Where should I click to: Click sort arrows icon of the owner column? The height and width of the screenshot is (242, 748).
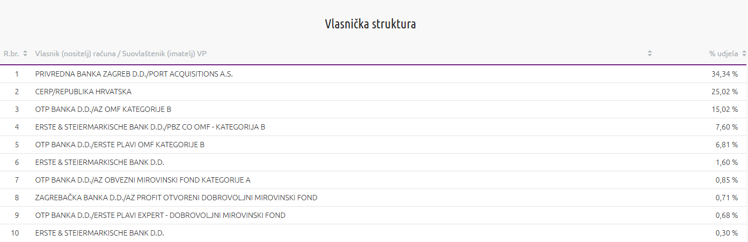(x=650, y=54)
